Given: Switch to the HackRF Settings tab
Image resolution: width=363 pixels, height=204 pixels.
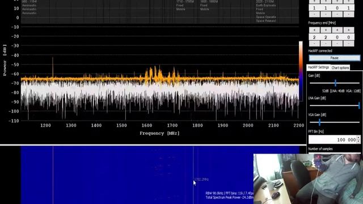Looking at the screenshot, I should 318,67.
